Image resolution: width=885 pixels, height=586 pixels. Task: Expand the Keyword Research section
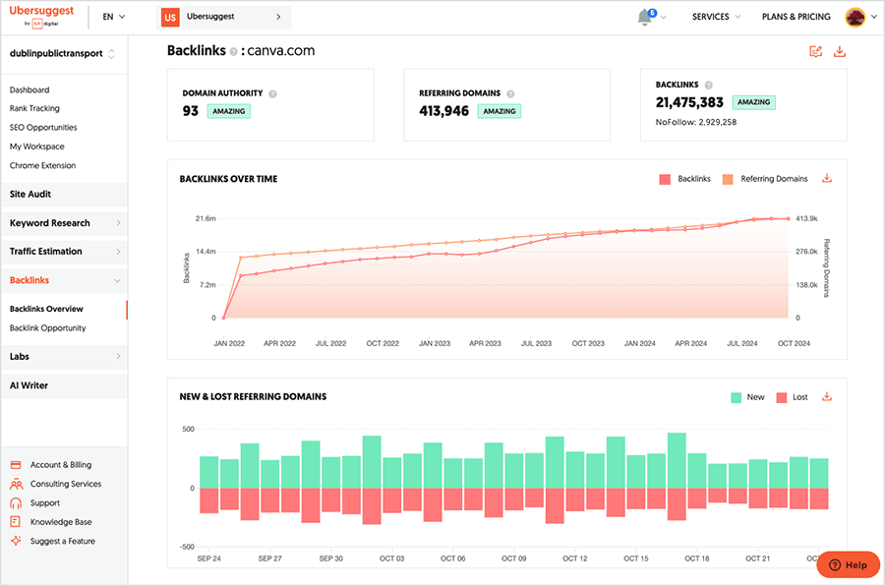tap(64, 223)
